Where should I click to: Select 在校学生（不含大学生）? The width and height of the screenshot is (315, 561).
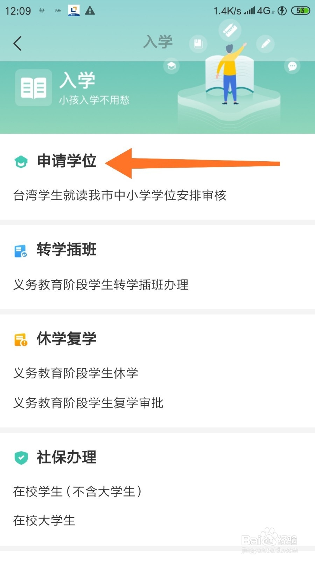point(78,491)
